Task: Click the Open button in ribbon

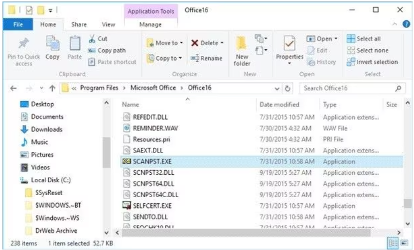Action: pos(322,39)
